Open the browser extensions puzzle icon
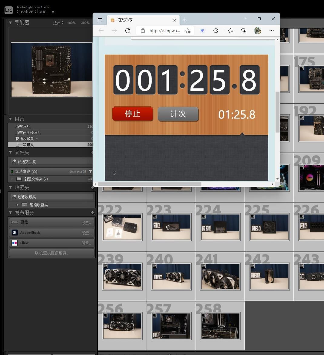The height and width of the screenshot is (355, 324). [x=216, y=31]
